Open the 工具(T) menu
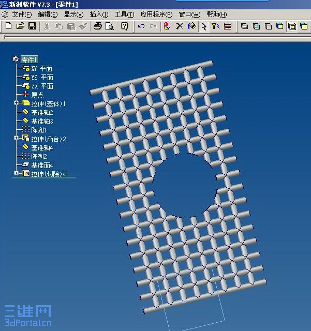Screen dimensions: 311x331 [124, 14]
